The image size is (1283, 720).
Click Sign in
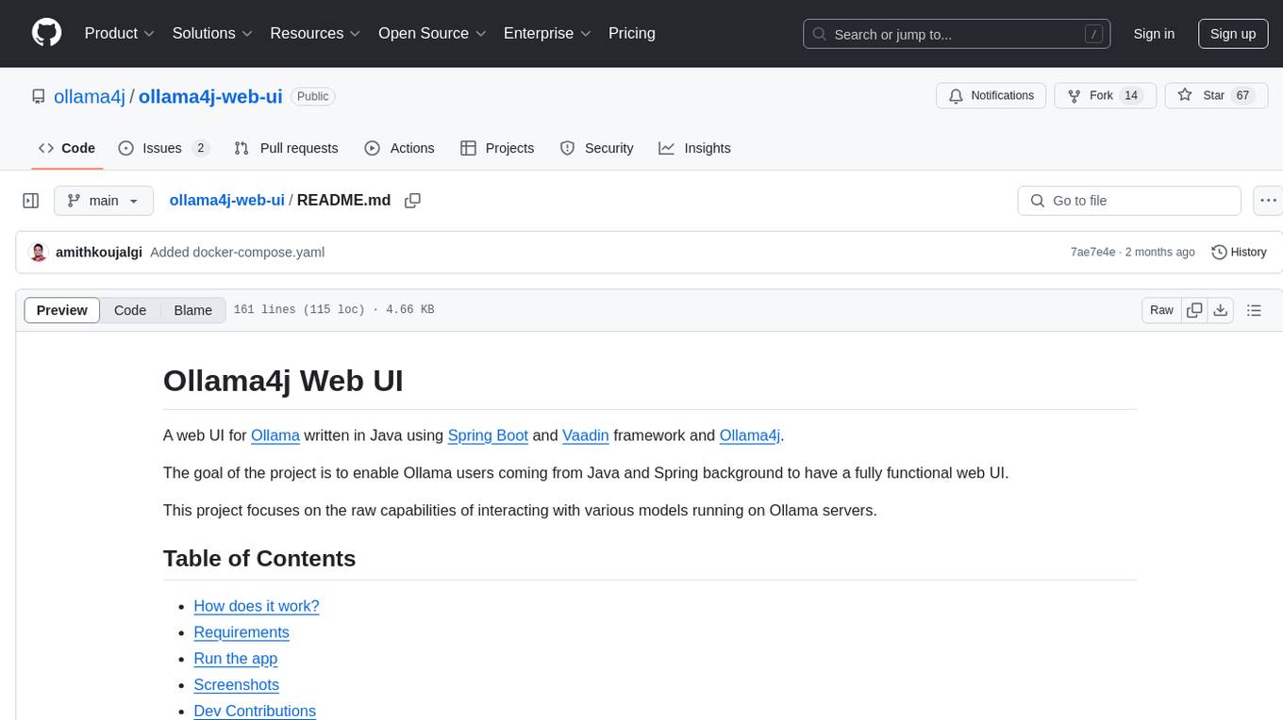tap(1154, 34)
